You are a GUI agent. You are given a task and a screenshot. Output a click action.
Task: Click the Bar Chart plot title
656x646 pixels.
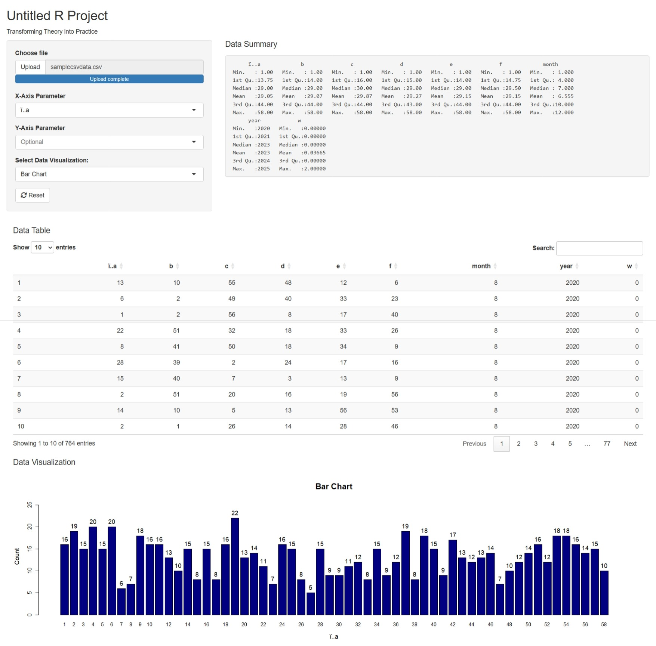click(334, 486)
